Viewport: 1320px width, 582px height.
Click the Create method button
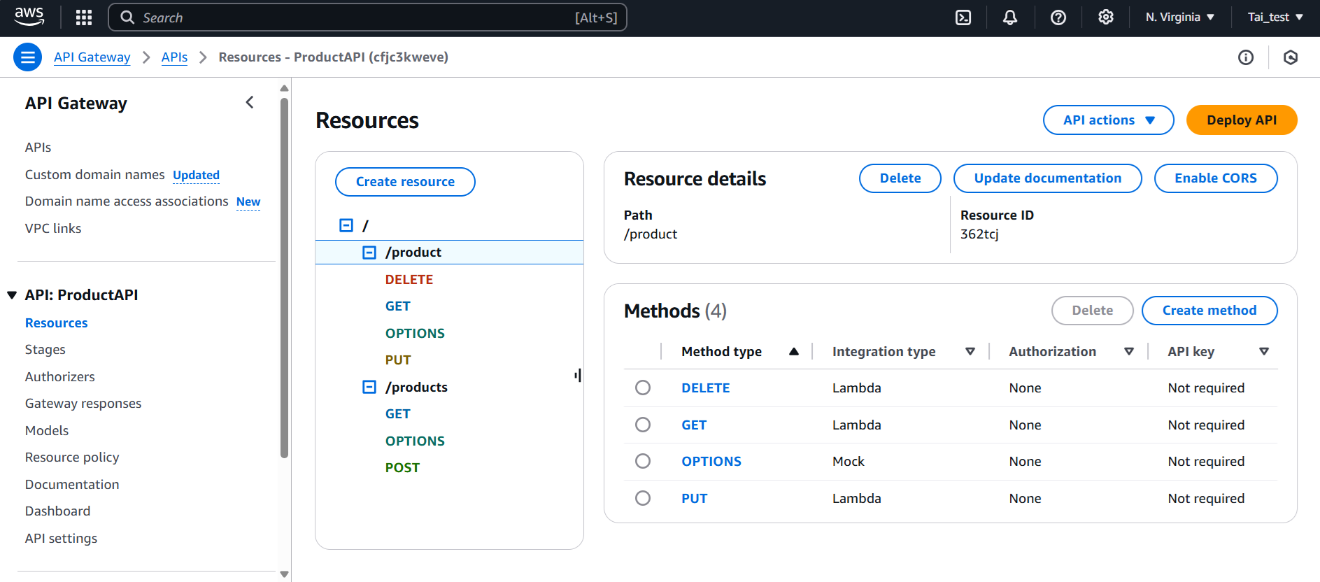pos(1209,311)
